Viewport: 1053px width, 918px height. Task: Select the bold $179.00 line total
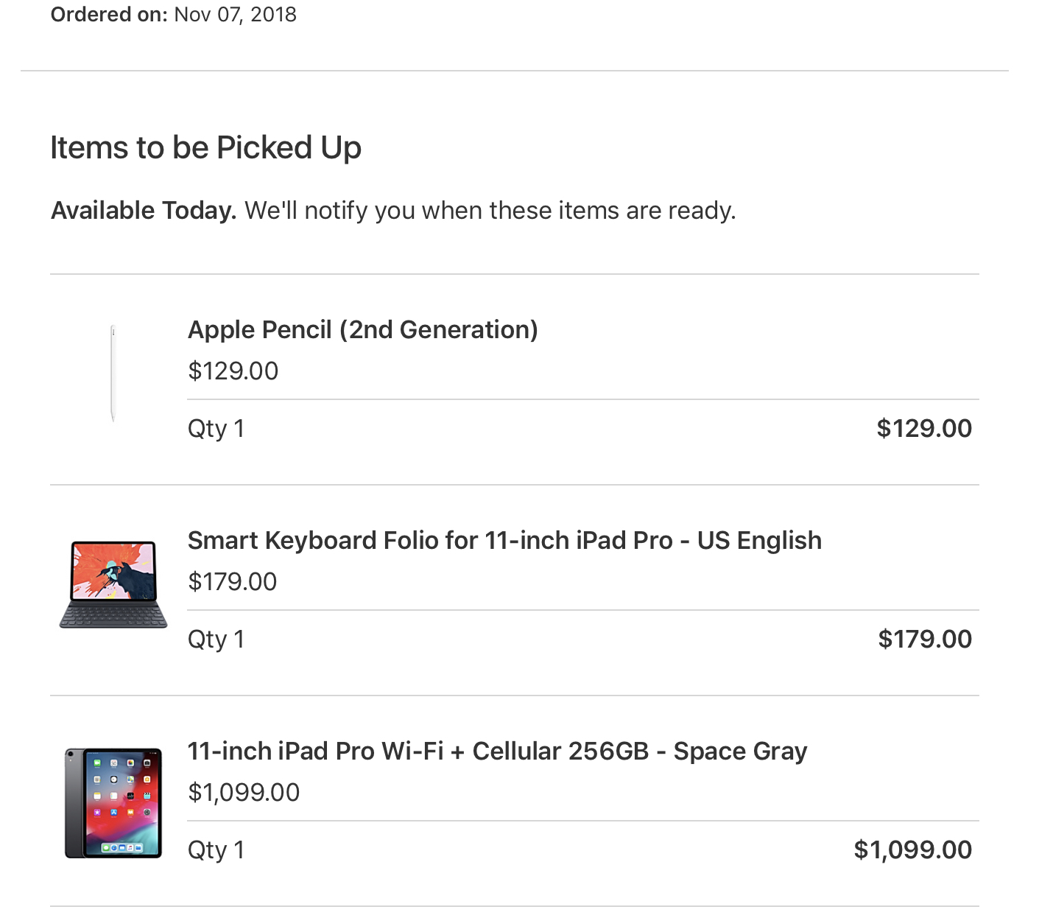[925, 639]
